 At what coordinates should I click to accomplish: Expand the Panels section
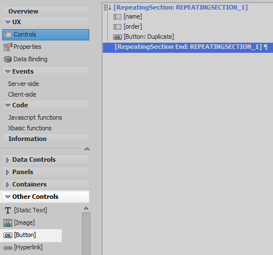[7, 172]
